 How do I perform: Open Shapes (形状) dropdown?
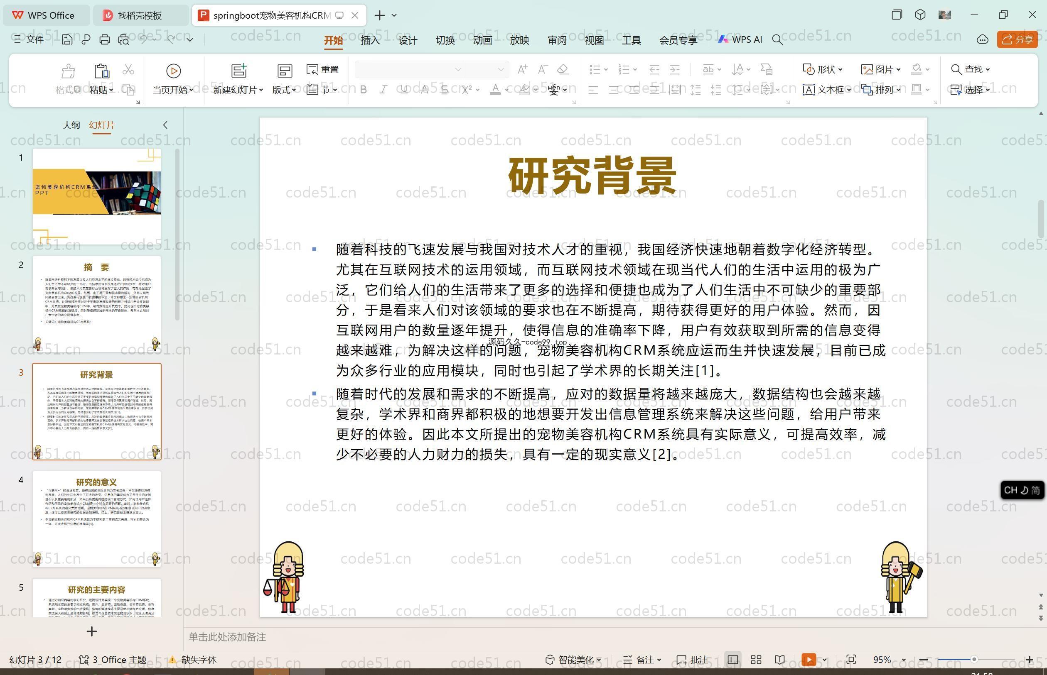click(822, 69)
